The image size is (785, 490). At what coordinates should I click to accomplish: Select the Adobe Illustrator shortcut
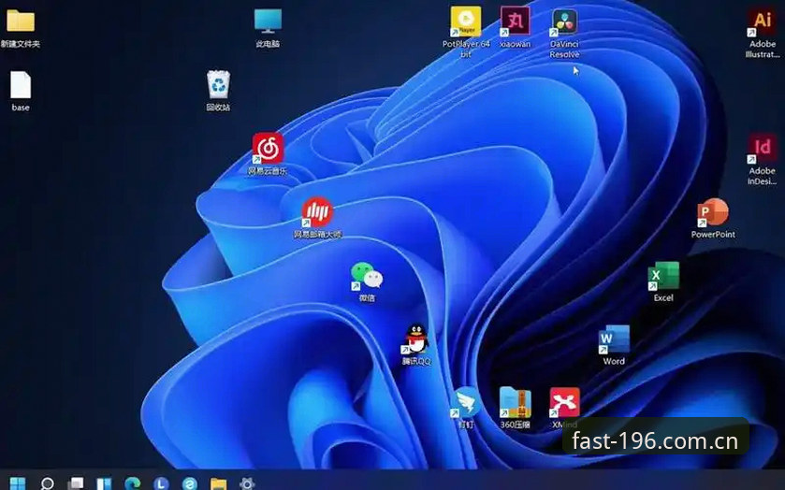762,22
